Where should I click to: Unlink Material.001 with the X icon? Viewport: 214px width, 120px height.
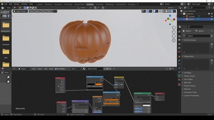pyautogui.click(x=110, y=69)
